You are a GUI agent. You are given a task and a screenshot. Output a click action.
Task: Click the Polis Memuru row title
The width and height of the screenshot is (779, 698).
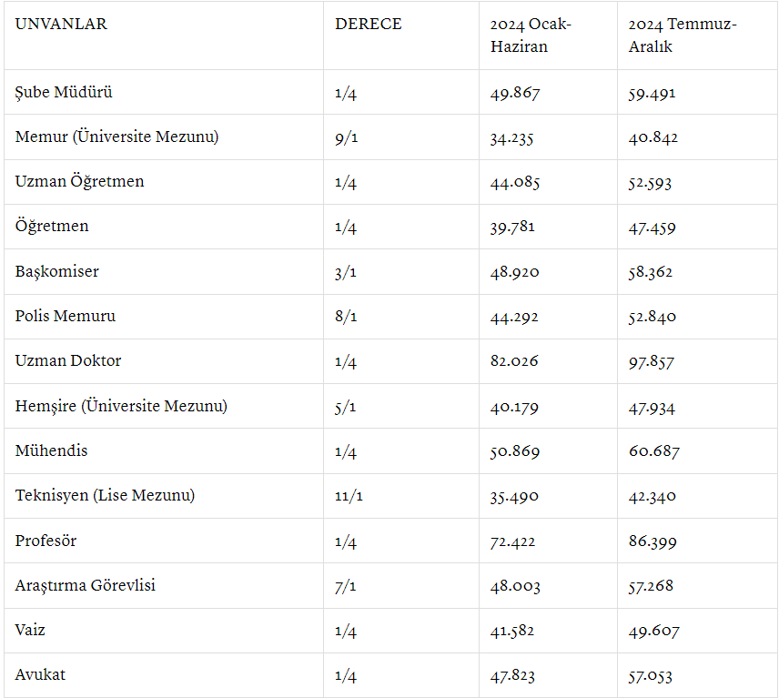66,316
